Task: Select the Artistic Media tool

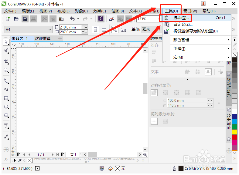Action: (6, 90)
